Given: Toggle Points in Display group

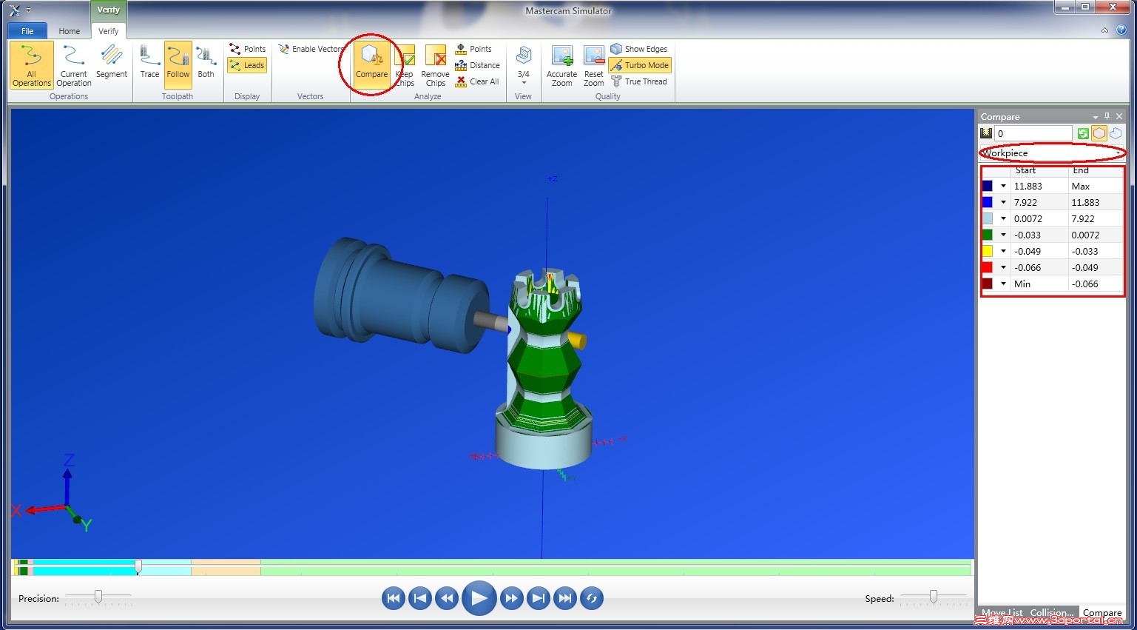Looking at the screenshot, I should [x=247, y=49].
